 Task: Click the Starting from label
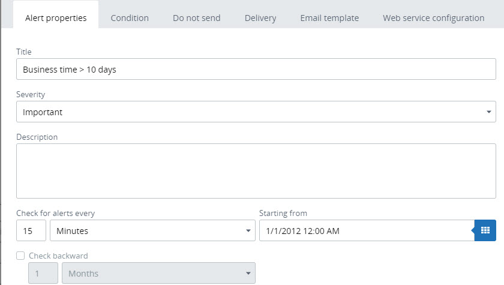[283, 213]
